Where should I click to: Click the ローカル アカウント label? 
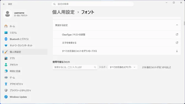[x=21, y=16]
